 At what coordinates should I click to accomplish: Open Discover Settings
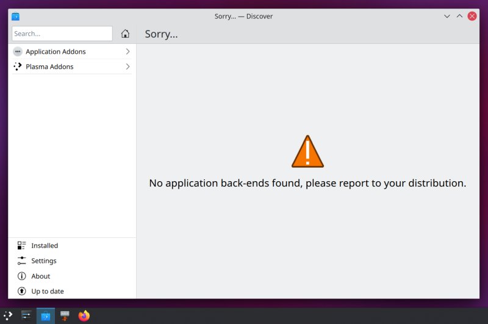point(72,261)
